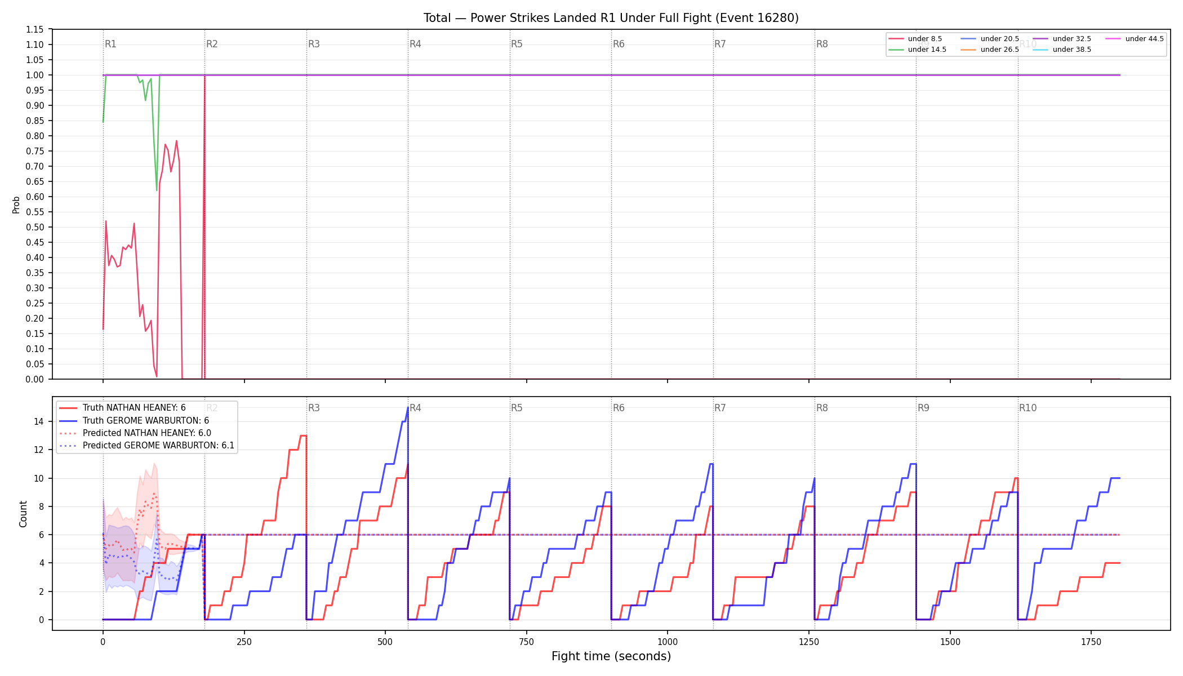This screenshot has width=1183, height=676.
Task: Click the R7 round label in the count chart
Action: coord(720,408)
